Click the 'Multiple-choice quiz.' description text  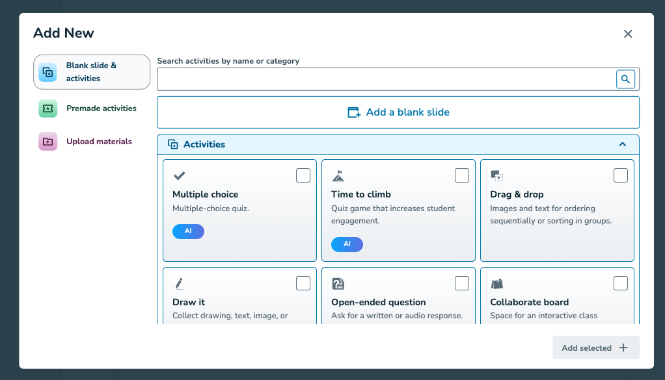coord(211,209)
